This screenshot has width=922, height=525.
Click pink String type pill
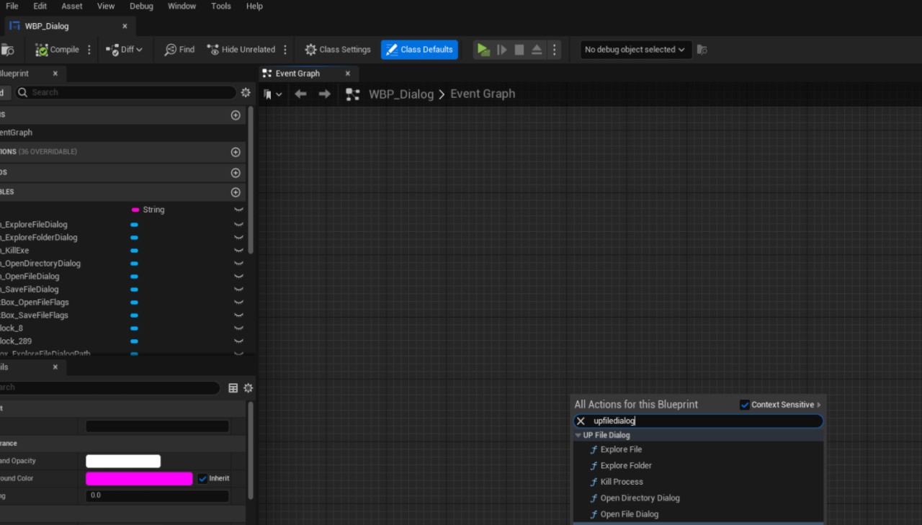click(x=135, y=210)
